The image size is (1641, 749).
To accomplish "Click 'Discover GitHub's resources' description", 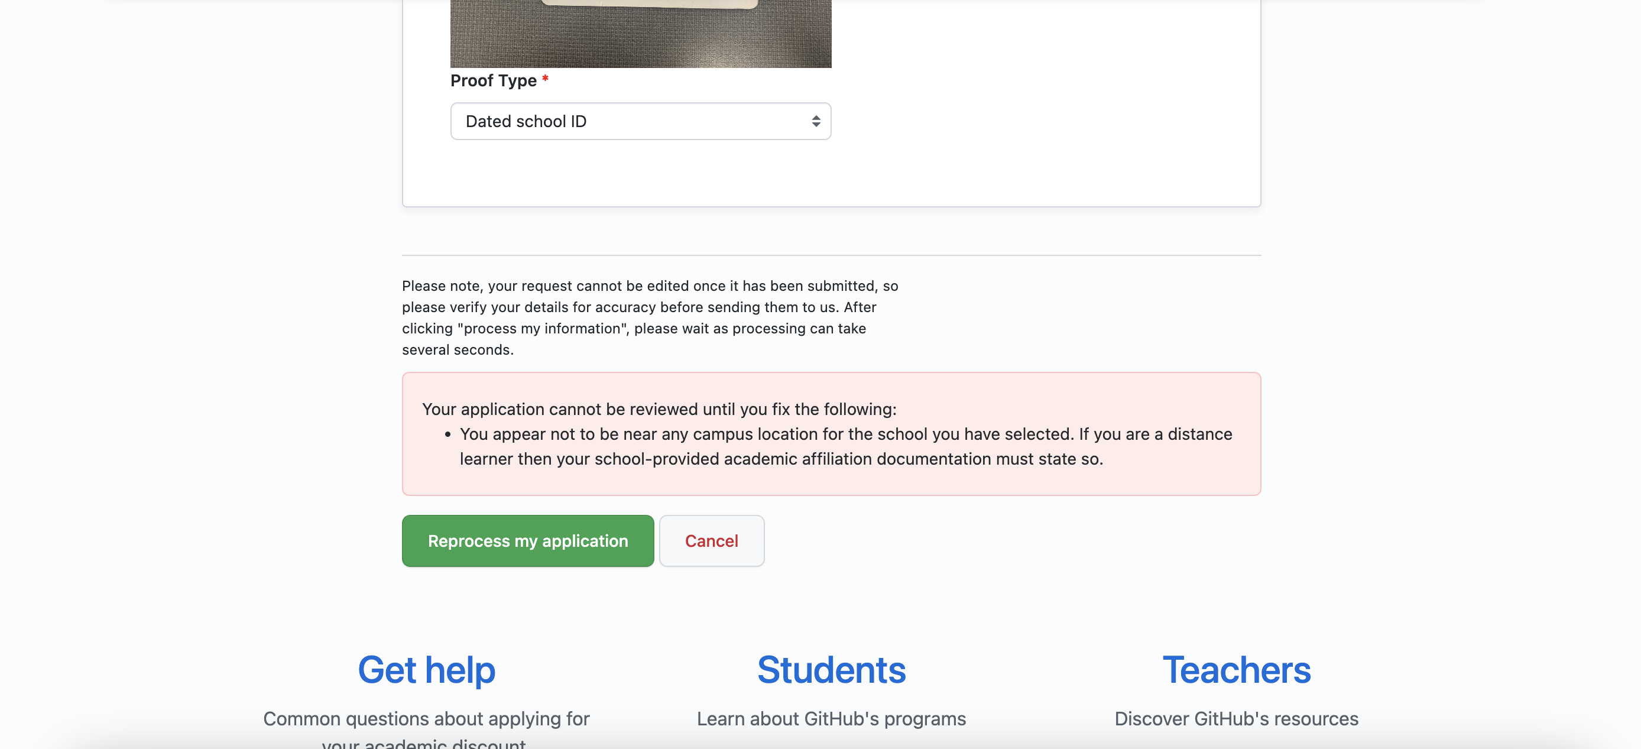I will coord(1236,719).
